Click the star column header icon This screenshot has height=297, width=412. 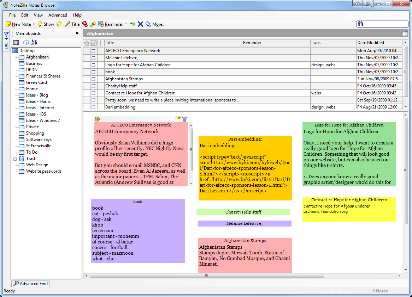point(87,43)
